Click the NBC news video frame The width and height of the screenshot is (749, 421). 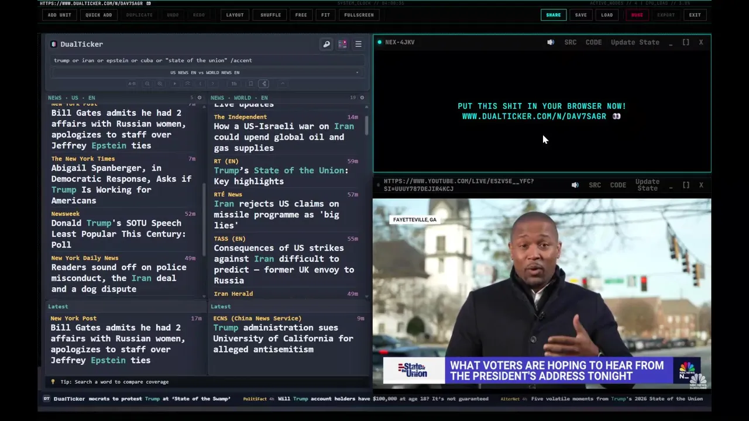click(542, 294)
